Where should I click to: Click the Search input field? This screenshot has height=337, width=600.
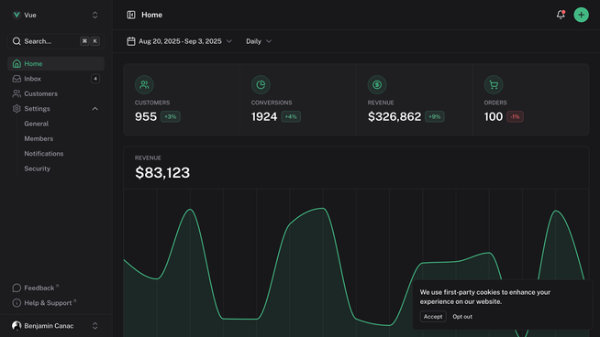[x=56, y=41]
